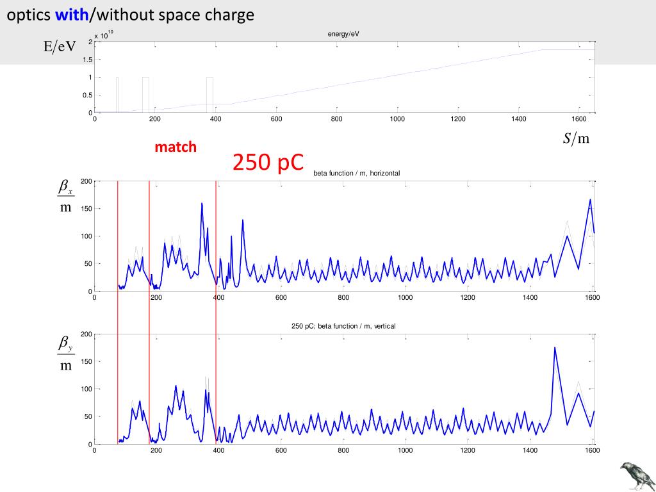Click the vertical beta function plot
The image size is (656, 492).
pyautogui.click(x=344, y=389)
